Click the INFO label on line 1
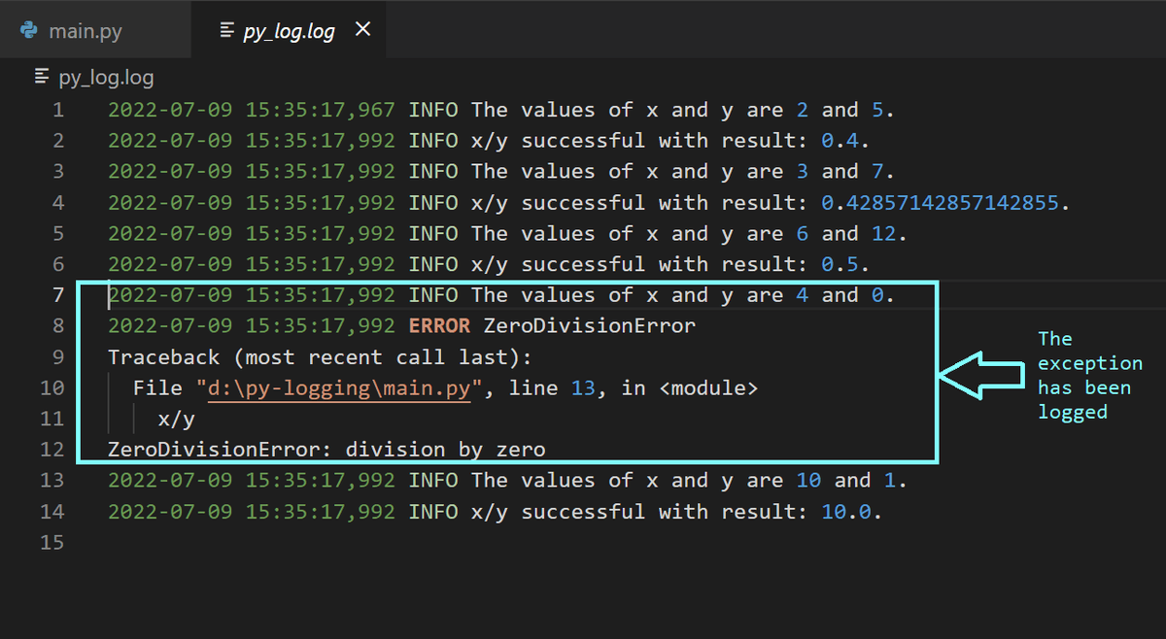 [x=433, y=109]
